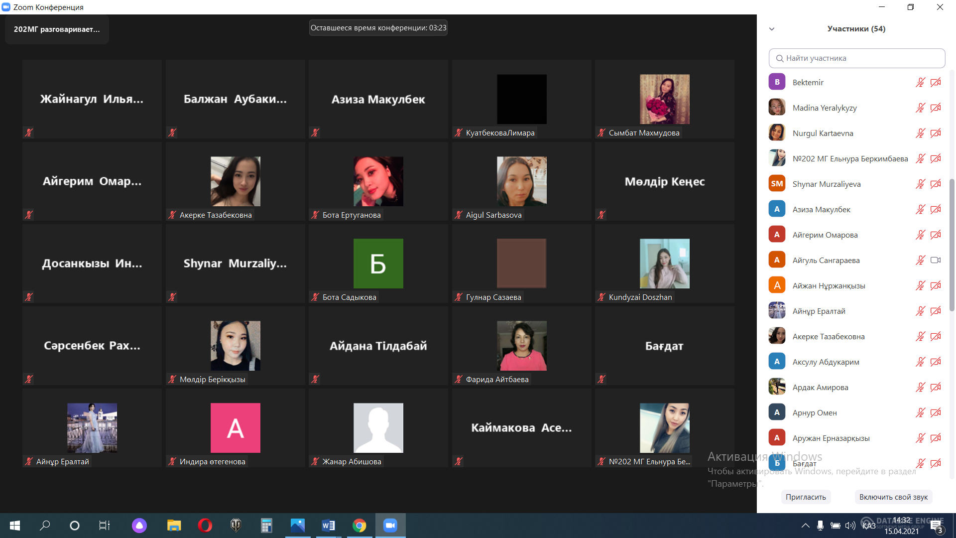This screenshot has width=956, height=538.
Task: Click Айгуль Санграева's camera icon
Action: (x=936, y=260)
